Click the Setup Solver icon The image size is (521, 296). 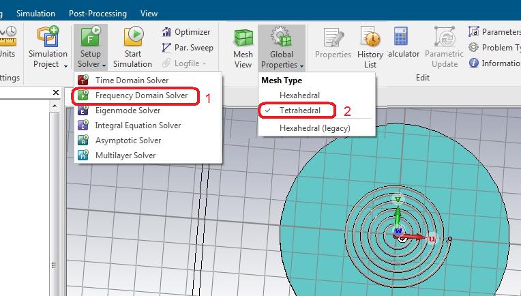pyautogui.click(x=91, y=36)
